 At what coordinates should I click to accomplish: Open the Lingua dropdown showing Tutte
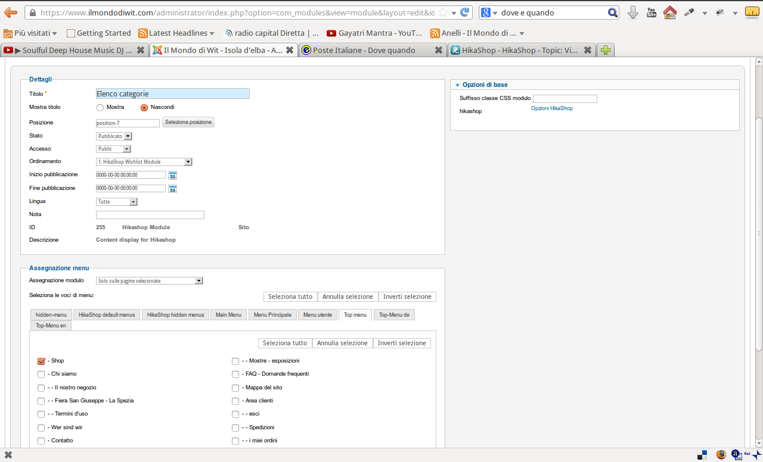click(x=117, y=202)
